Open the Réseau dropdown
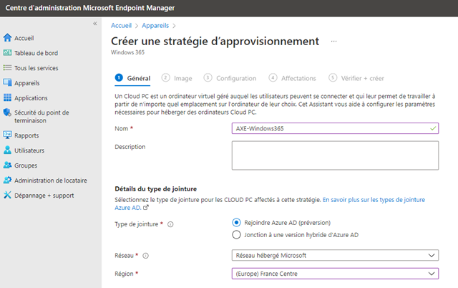The width and height of the screenshot is (458, 288). 335,255
